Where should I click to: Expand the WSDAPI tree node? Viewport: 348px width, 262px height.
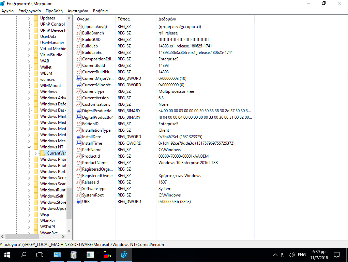click(29, 227)
